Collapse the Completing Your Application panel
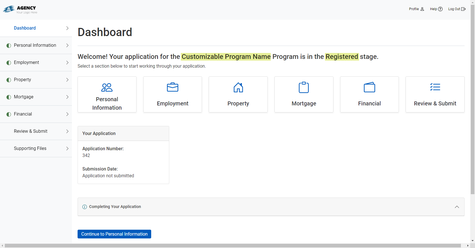475x248 pixels. (x=457, y=207)
